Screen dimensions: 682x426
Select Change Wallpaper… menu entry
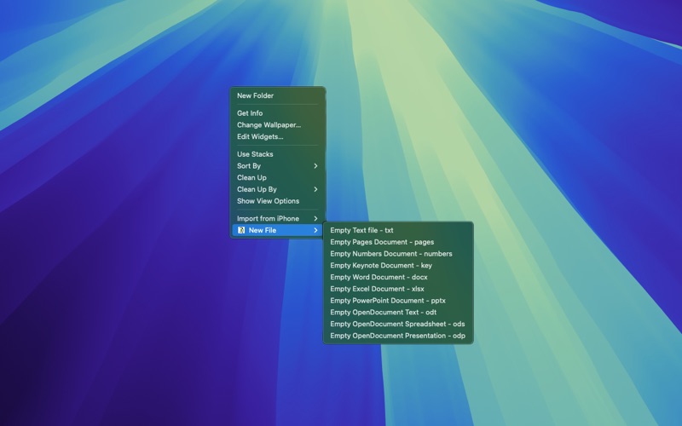[278, 124]
